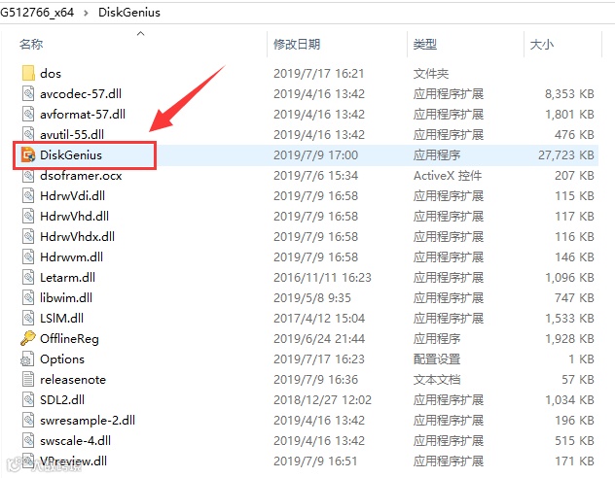Click the date 2019/6/24 21:44
This screenshot has height=478, width=615.
tap(319, 338)
